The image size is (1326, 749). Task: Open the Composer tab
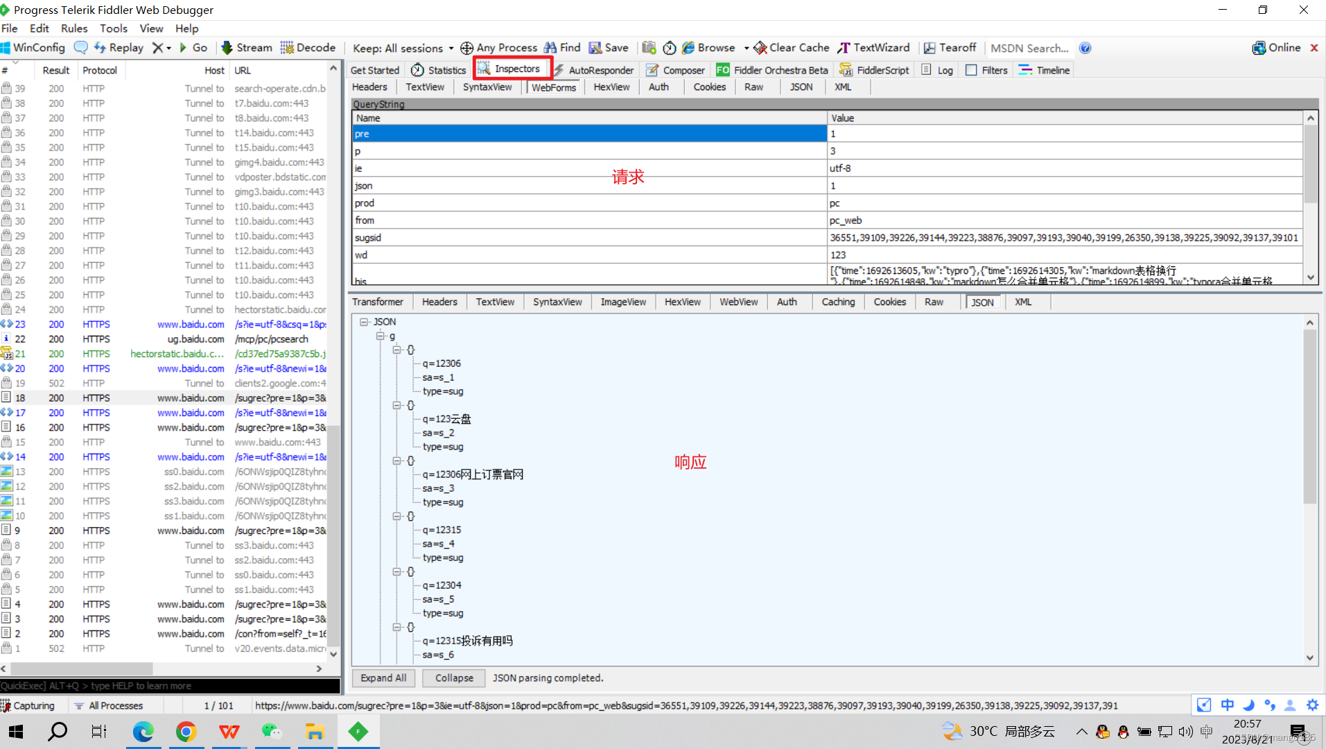[x=675, y=70]
